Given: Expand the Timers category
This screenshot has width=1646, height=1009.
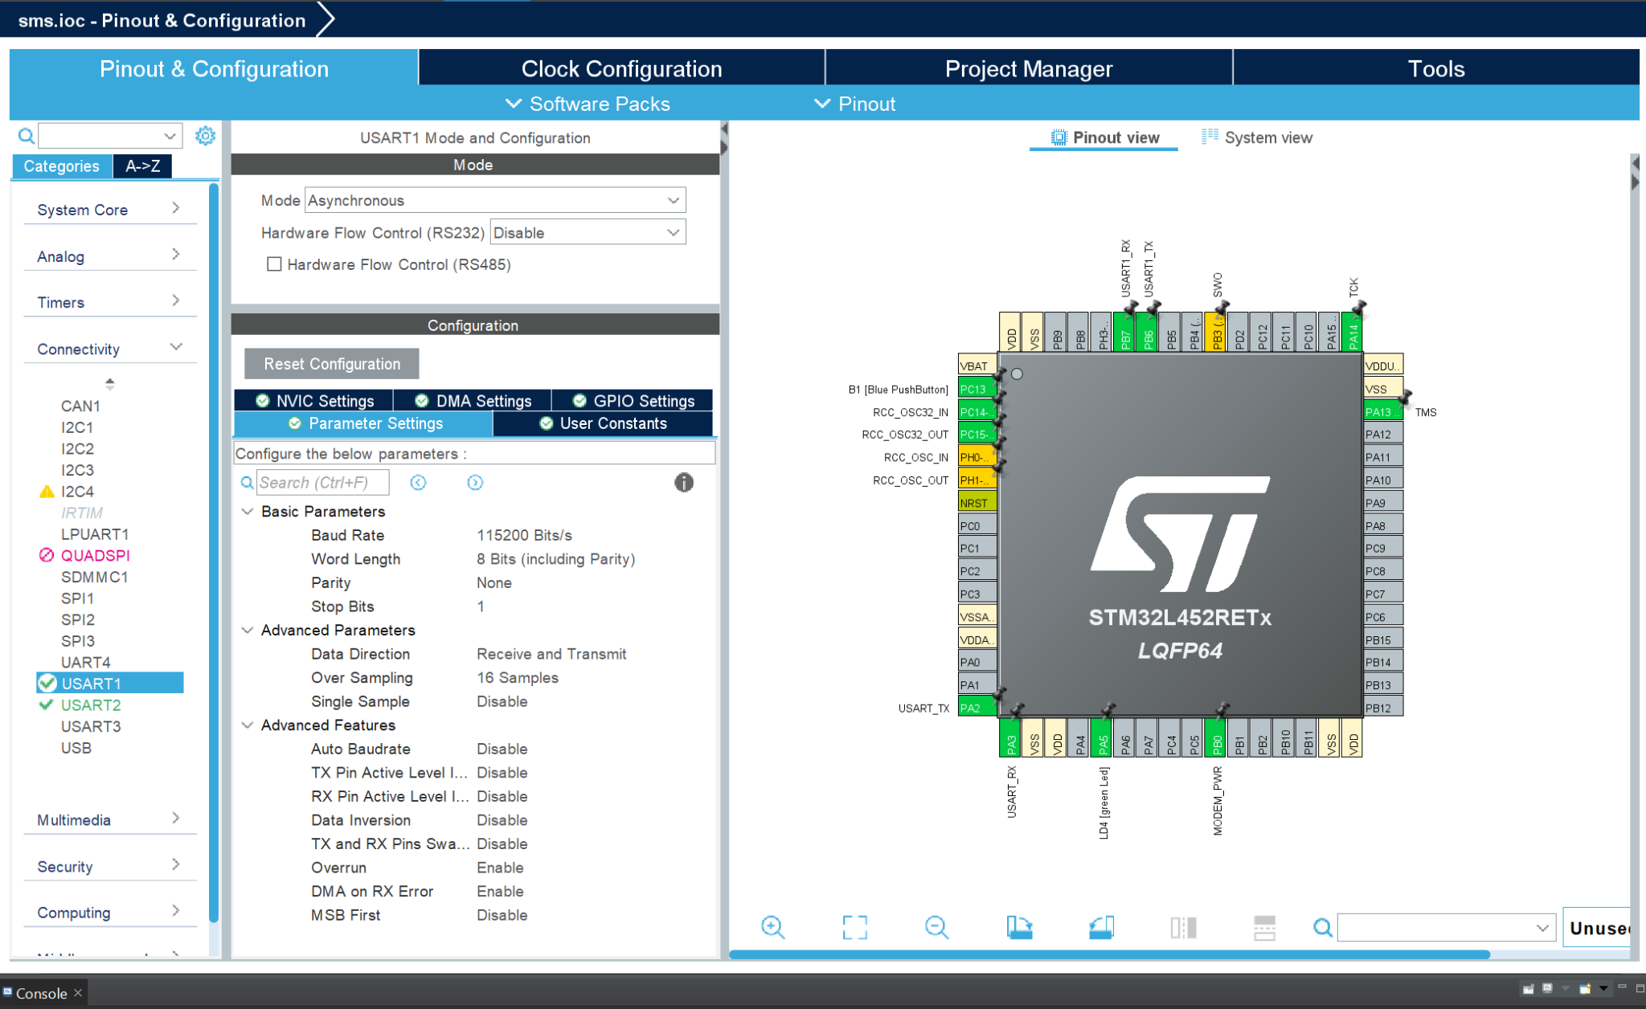Looking at the screenshot, I should point(110,302).
